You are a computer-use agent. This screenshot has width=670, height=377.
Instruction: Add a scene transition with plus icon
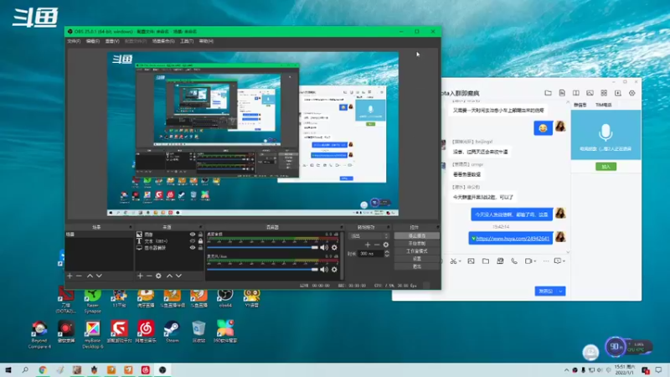pyautogui.click(x=368, y=245)
